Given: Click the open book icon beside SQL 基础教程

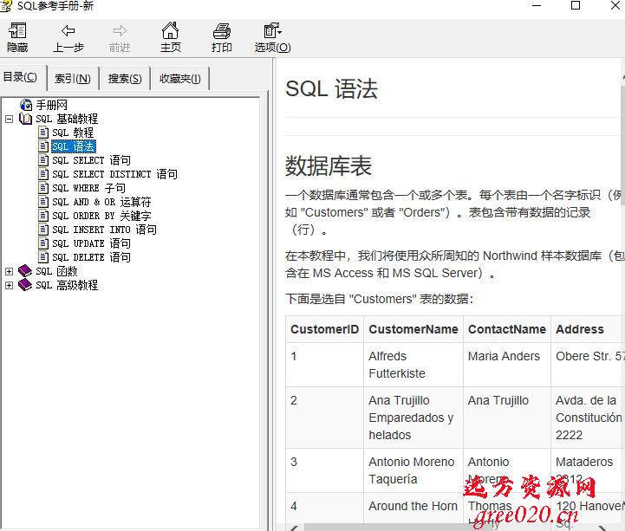Looking at the screenshot, I should (x=25, y=119).
